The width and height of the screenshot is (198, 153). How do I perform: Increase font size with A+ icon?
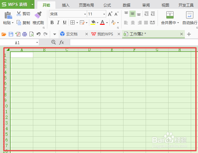point(110,14)
